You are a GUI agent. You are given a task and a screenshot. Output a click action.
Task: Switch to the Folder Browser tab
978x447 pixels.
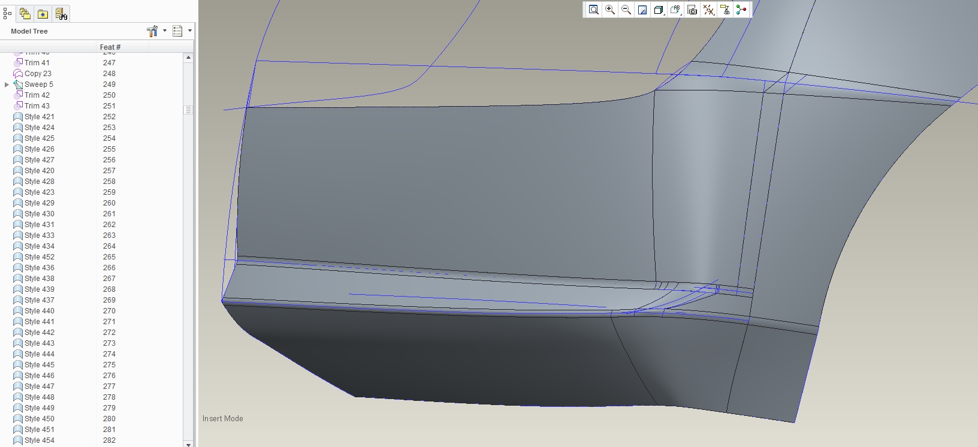[x=25, y=13]
